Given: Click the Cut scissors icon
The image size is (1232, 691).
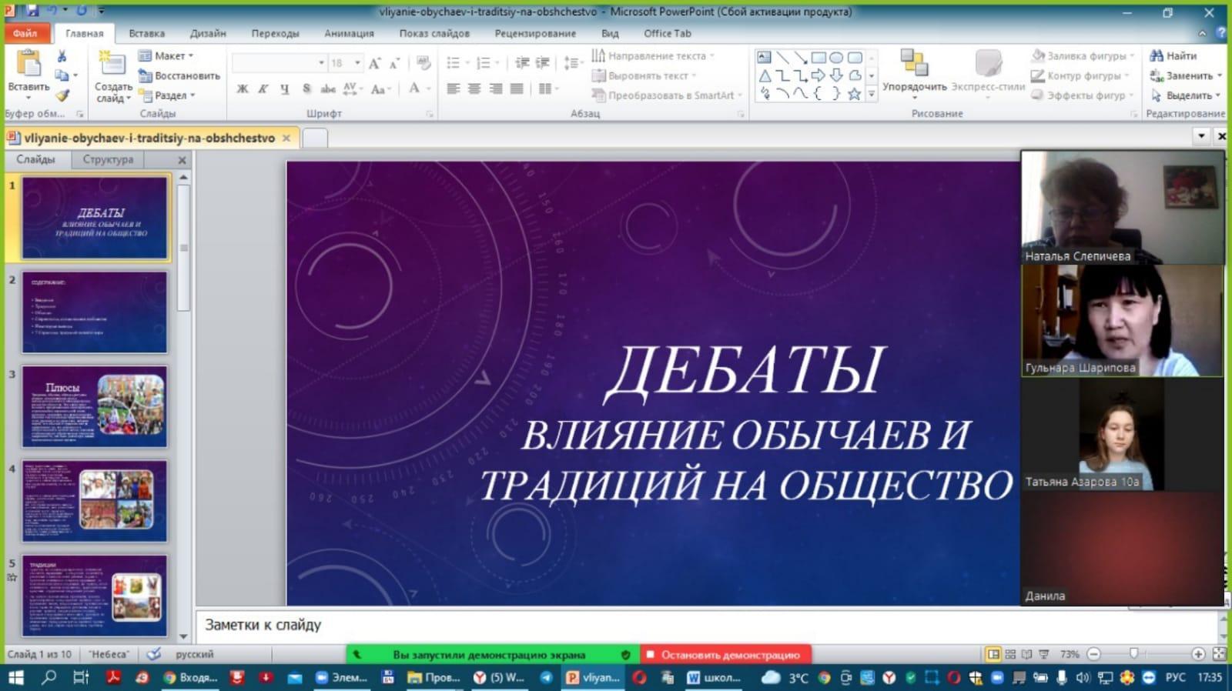Looking at the screenshot, I should (x=62, y=56).
